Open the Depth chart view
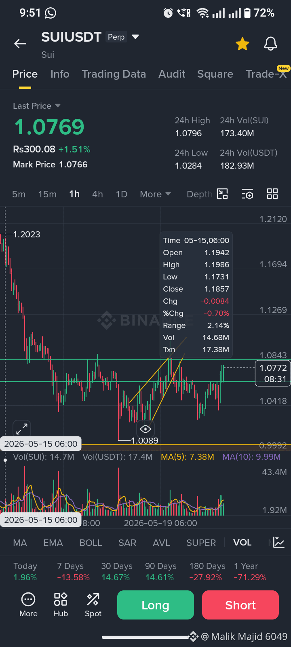 tap(199, 194)
